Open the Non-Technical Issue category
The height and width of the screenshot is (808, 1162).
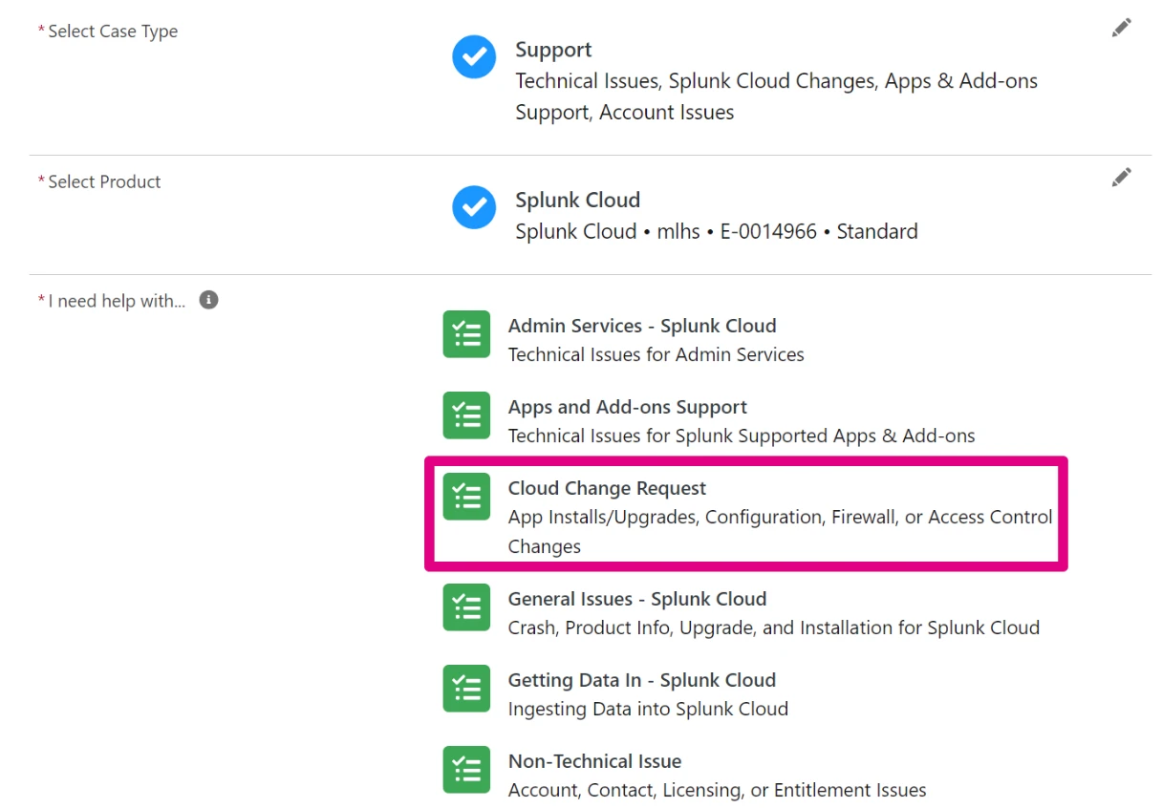pos(594,761)
